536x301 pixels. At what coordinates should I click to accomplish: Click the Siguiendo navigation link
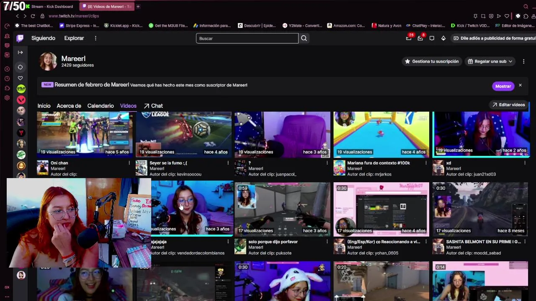tap(43, 38)
